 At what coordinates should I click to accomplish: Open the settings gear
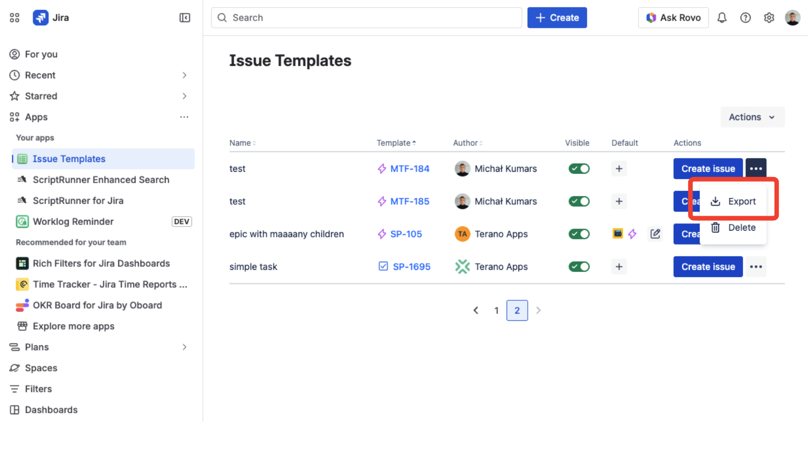[x=769, y=18]
